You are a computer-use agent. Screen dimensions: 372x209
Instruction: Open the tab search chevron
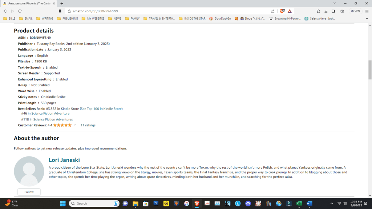(335, 3)
